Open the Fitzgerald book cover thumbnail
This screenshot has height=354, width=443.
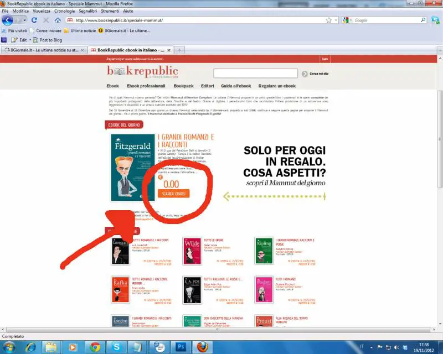pyautogui.click(x=133, y=168)
